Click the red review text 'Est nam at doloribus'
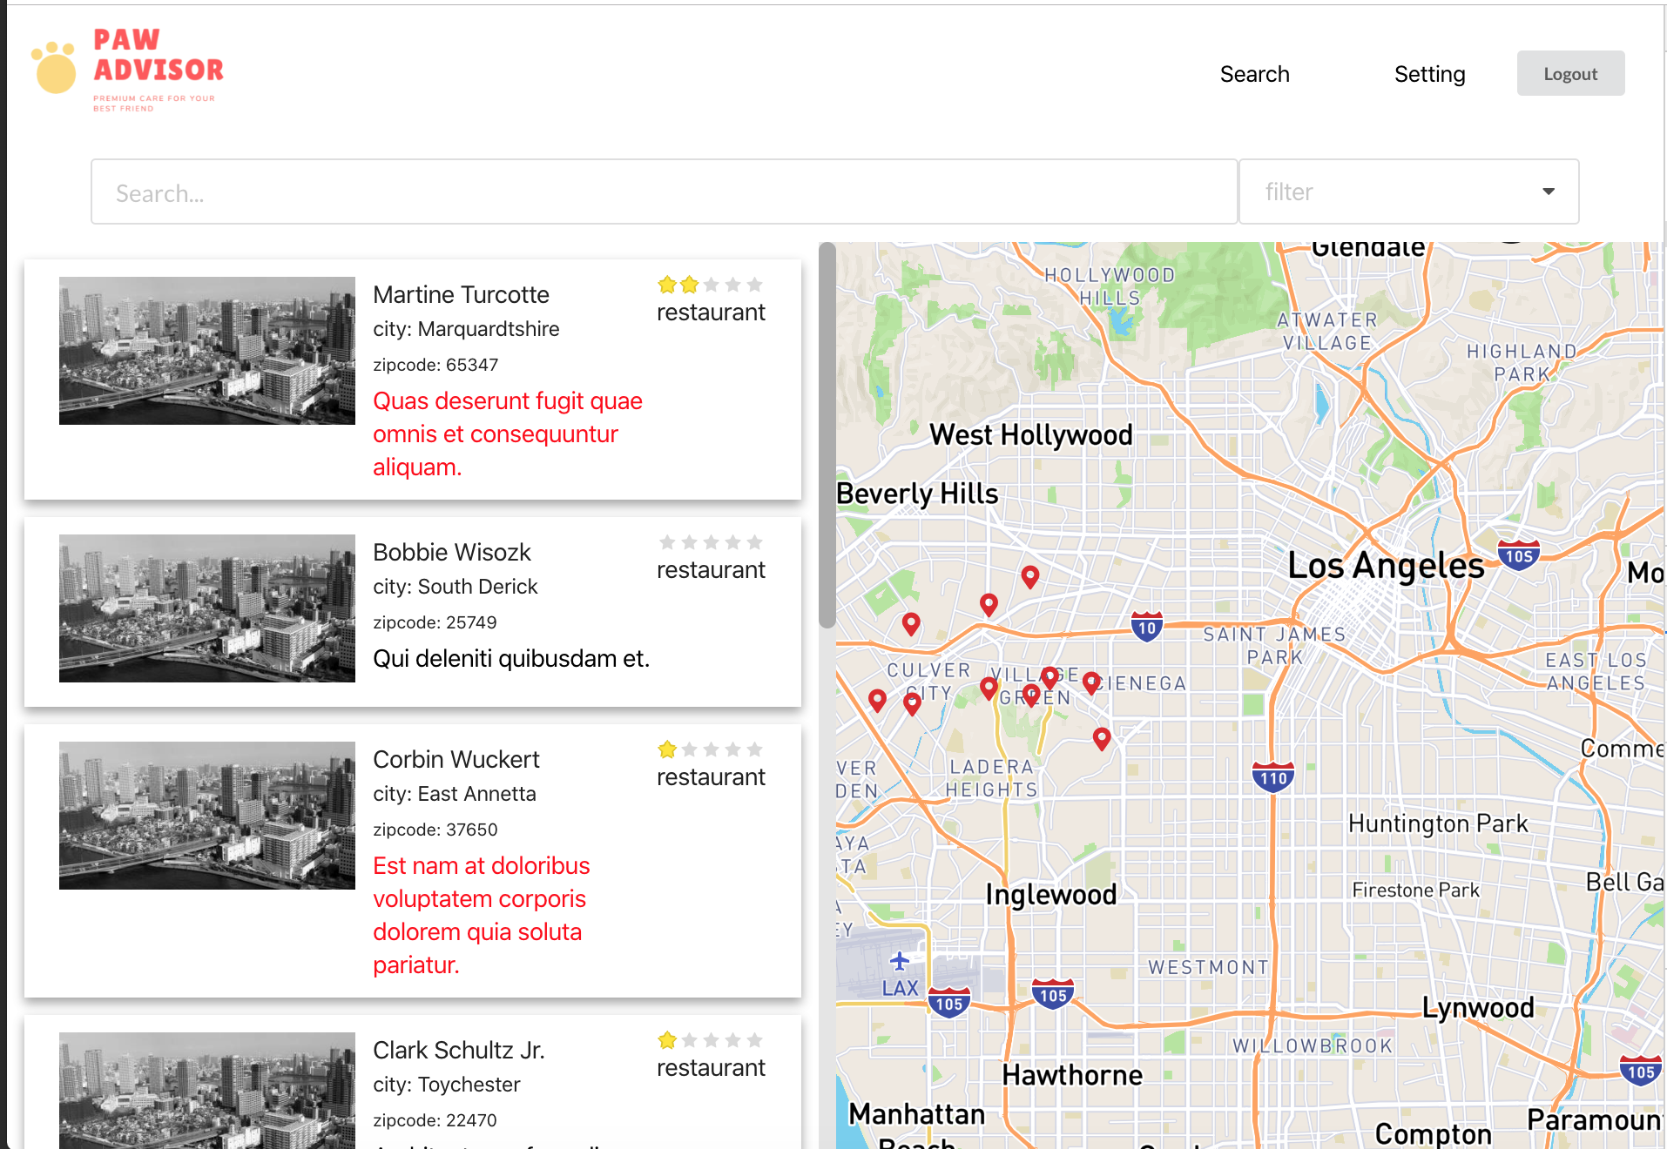 click(482, 865)
